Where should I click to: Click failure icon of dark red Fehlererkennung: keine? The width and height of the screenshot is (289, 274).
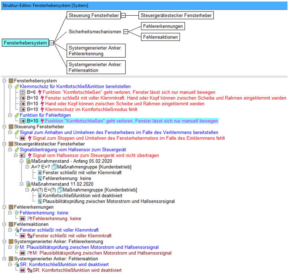point(29,218)
